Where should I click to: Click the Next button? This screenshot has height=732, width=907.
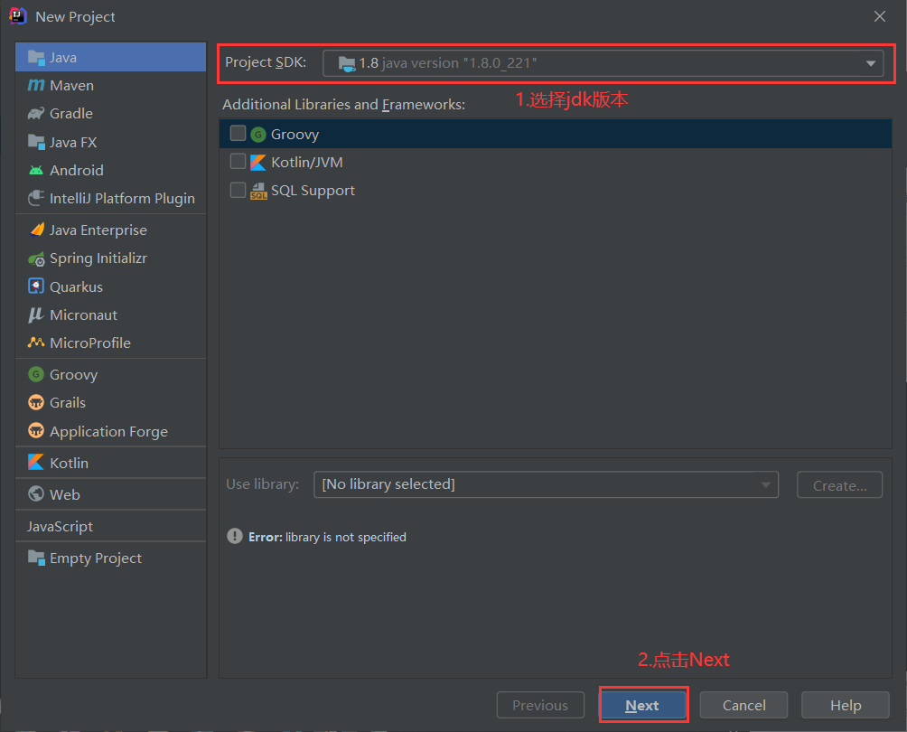(x=642, y=705)
